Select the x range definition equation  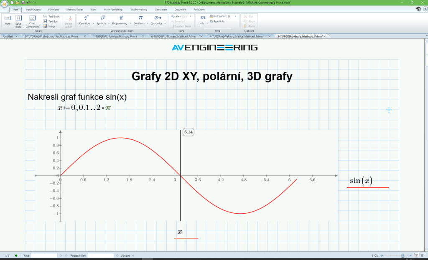tap(84, 108)
